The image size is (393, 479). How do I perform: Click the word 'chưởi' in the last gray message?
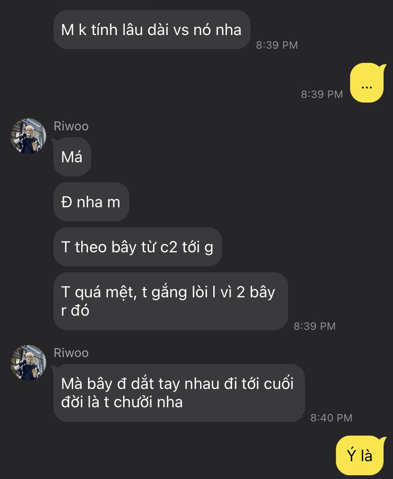pos(133,402)
